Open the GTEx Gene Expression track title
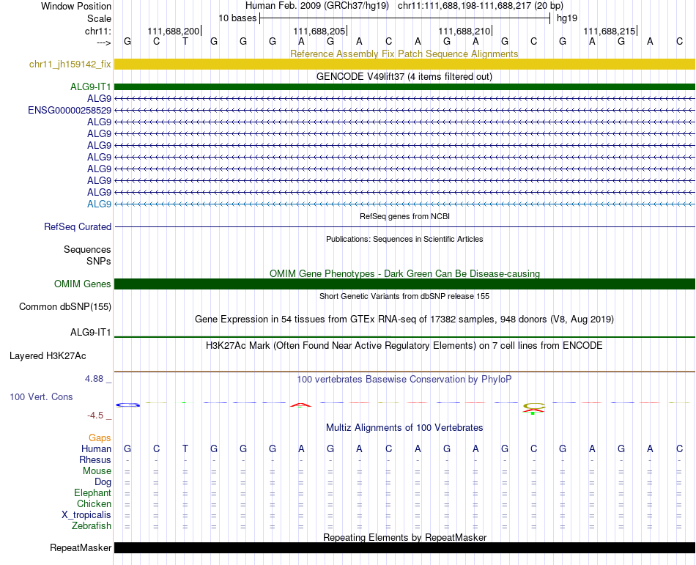This screenshot has height=565, width=696. (404, 319)
